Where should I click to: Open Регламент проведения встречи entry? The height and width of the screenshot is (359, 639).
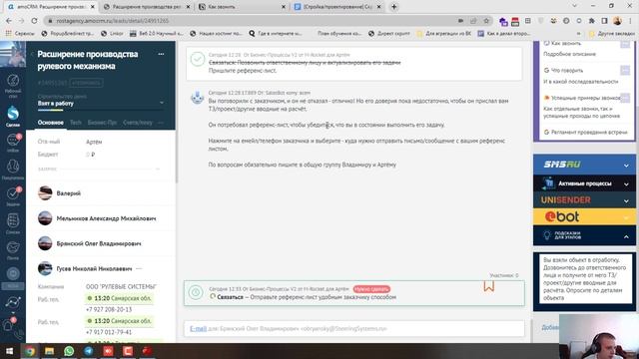coord(589,133)
